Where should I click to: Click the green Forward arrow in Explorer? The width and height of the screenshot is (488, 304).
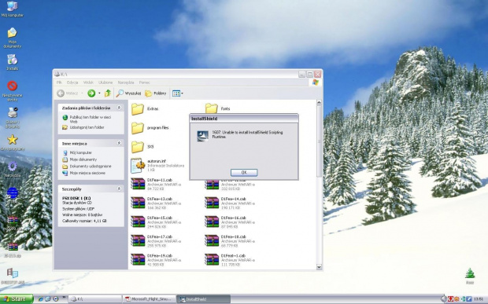(x=91, y=93)
